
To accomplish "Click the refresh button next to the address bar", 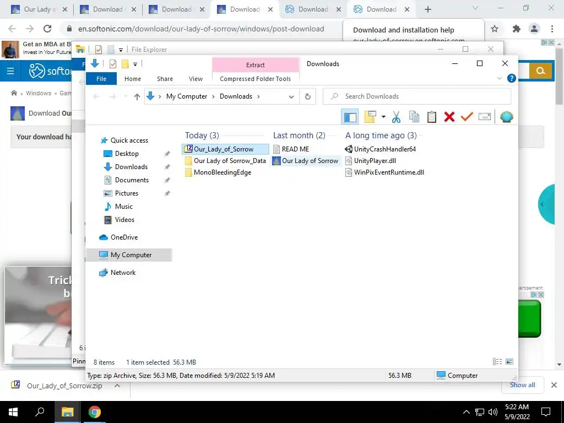I will coord(307,96).
